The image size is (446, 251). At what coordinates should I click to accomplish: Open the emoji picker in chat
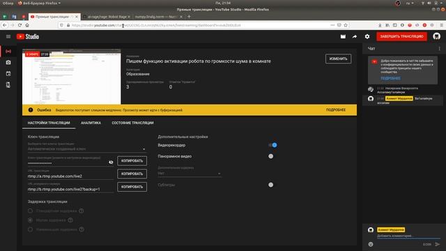pyautogui.click(x=371, y=244)
